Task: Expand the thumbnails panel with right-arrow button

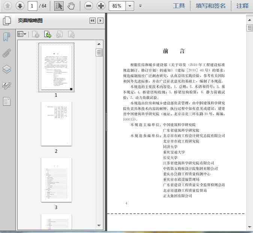Action: (100, 21)
